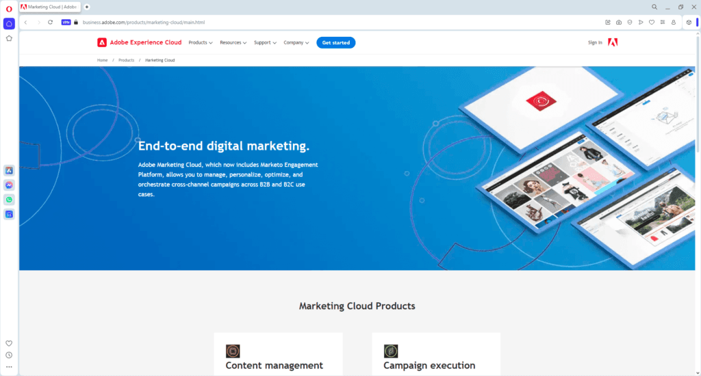This screenshot has width=701, height=376.
Task: Click the Content management icon
Action: (x=233, y=351)
